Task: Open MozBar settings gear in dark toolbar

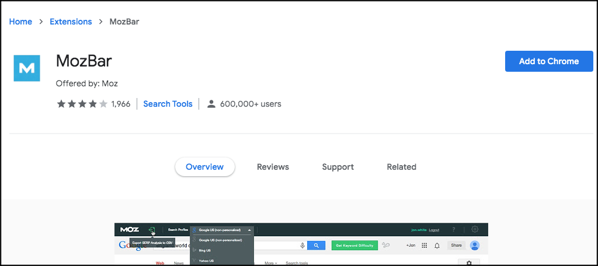Action: coord(475,229)
